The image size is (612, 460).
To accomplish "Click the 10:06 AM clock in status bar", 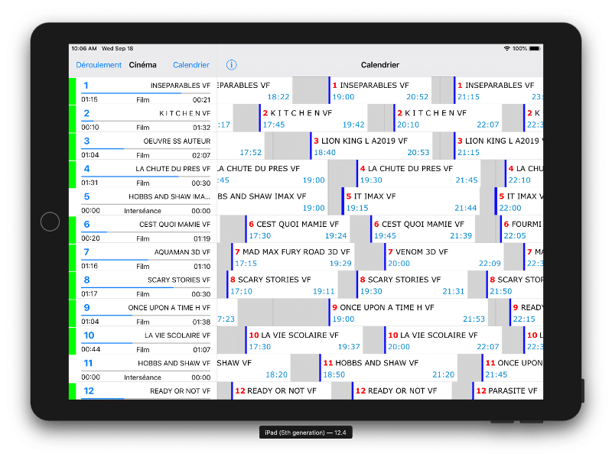I will pyautogui.click(x=84, y=48).
